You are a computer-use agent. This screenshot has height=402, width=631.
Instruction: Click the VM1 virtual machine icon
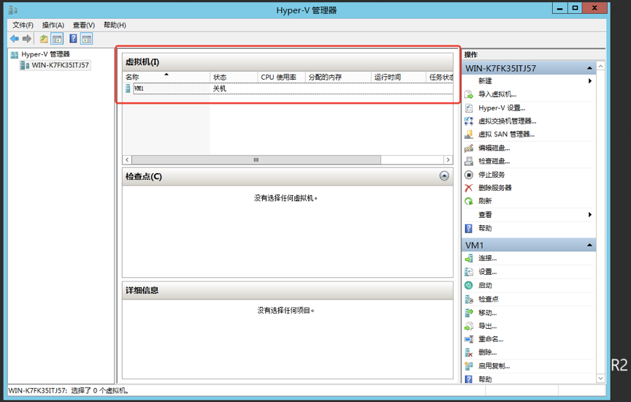(129, 88)
